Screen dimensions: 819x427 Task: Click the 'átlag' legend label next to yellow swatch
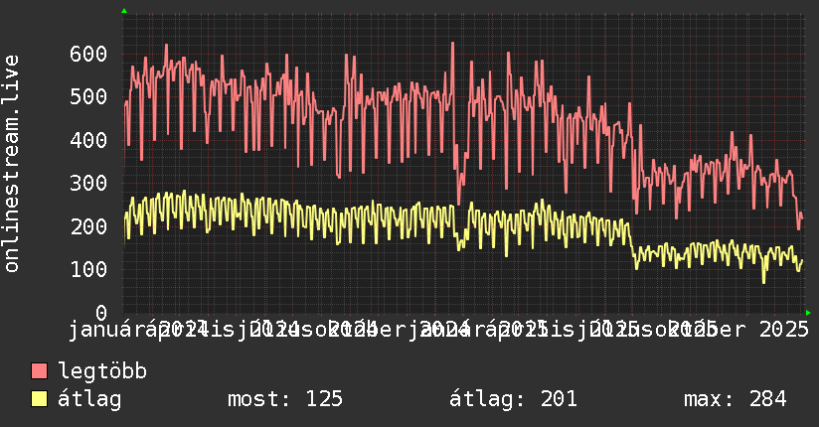[89, 399]
